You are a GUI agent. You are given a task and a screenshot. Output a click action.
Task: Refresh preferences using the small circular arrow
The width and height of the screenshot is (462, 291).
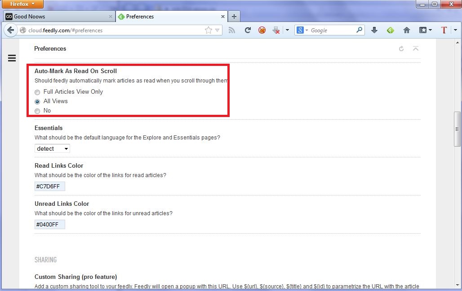pyautogui.click(x=401, y=49)
